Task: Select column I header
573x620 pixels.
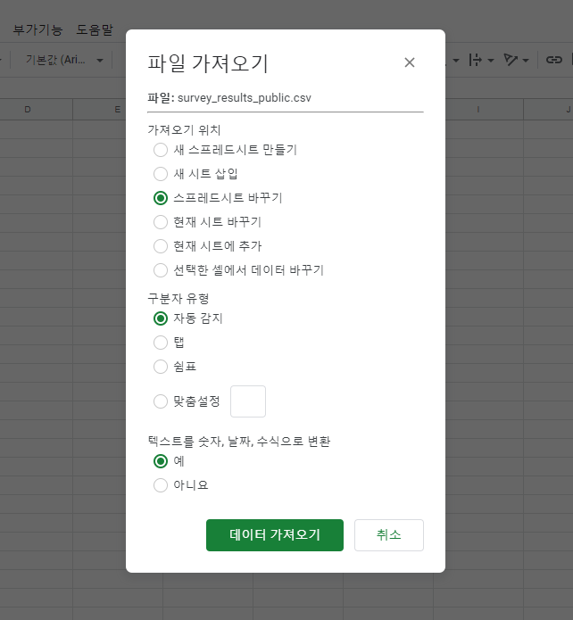Action: pos(478,110)
